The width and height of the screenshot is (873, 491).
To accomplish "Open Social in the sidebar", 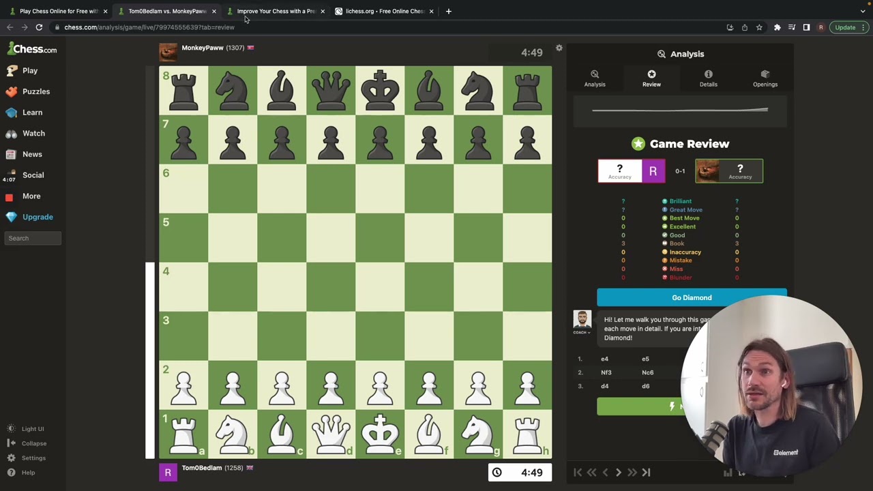I will (25, 175).
